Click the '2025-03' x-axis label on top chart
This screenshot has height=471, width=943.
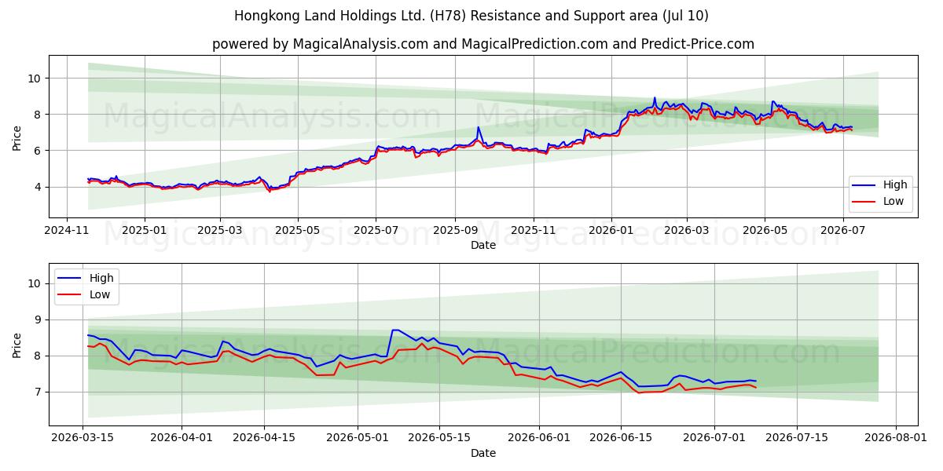(x=219, y=232)
